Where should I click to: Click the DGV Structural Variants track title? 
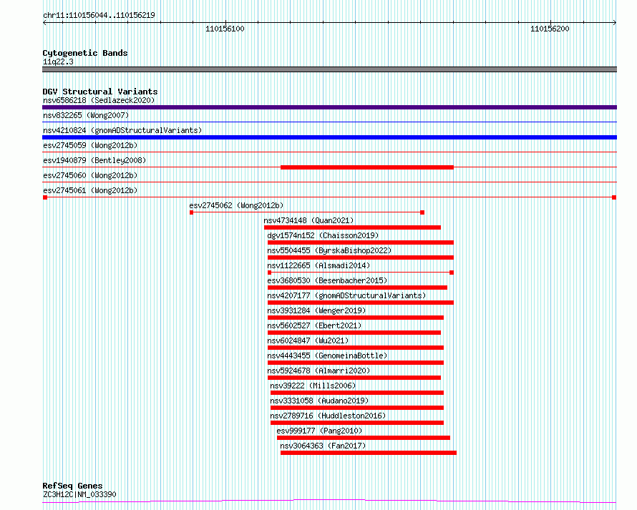click(x=100, y=92)
